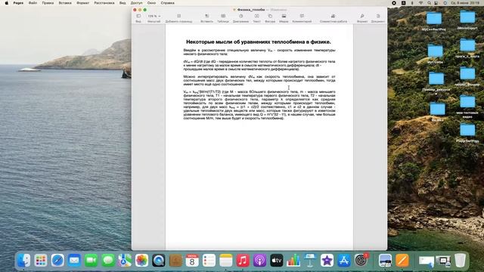Add a comment using Комментарий button

click(302, 18)
